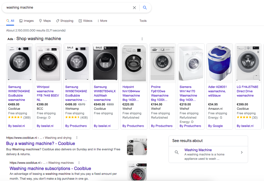
Task: Click the (408) rating on Wehkamp Samsung card
Action: click(77, 118)
